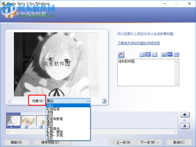Position title text at top

[164, 54]
